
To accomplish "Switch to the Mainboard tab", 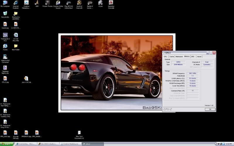I will click(179, 56).
